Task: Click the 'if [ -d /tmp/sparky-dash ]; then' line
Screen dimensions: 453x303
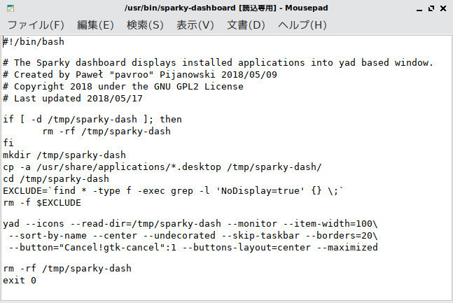Action: (92, 119)
